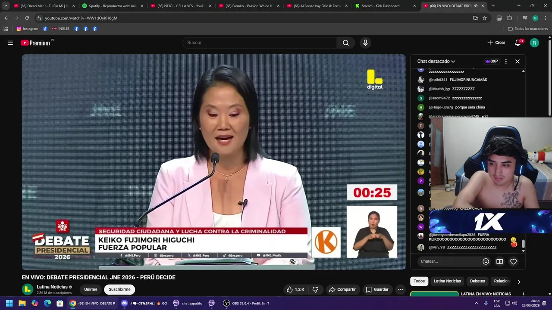552x310 pixels.
Task: Show more filter chips with right arrow
Action: 519,282
